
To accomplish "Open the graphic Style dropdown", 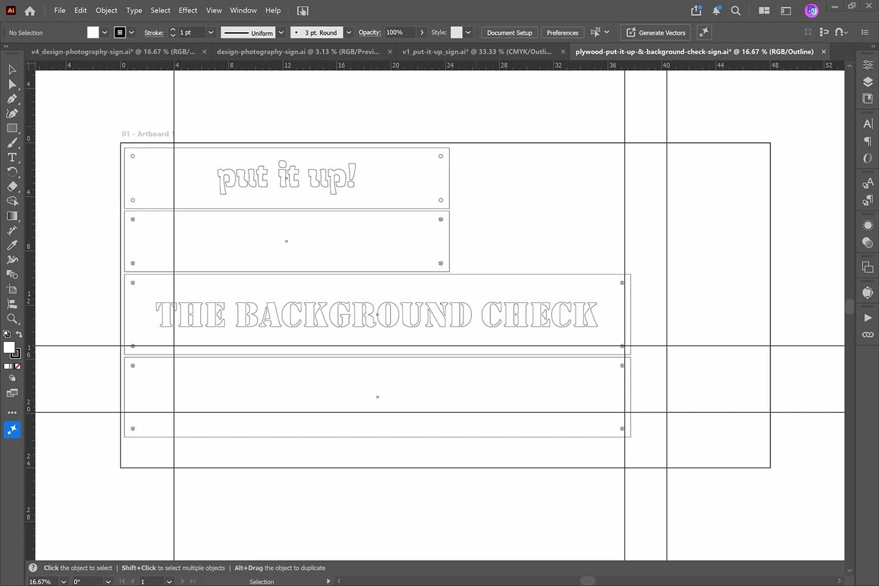I will [x=468, y=32].
